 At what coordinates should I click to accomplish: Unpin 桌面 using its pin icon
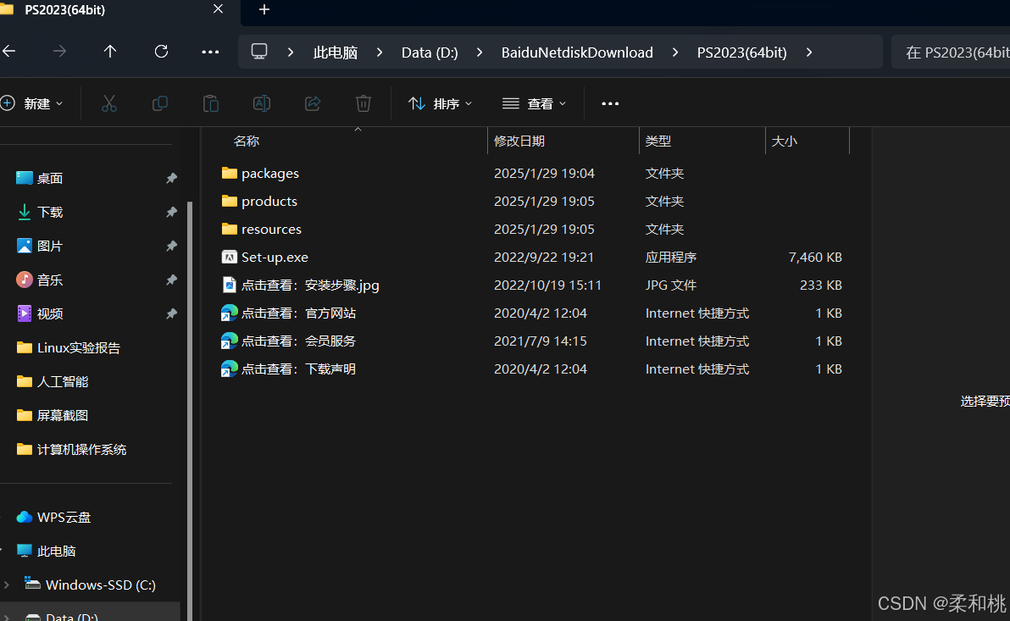coord(171,179)
